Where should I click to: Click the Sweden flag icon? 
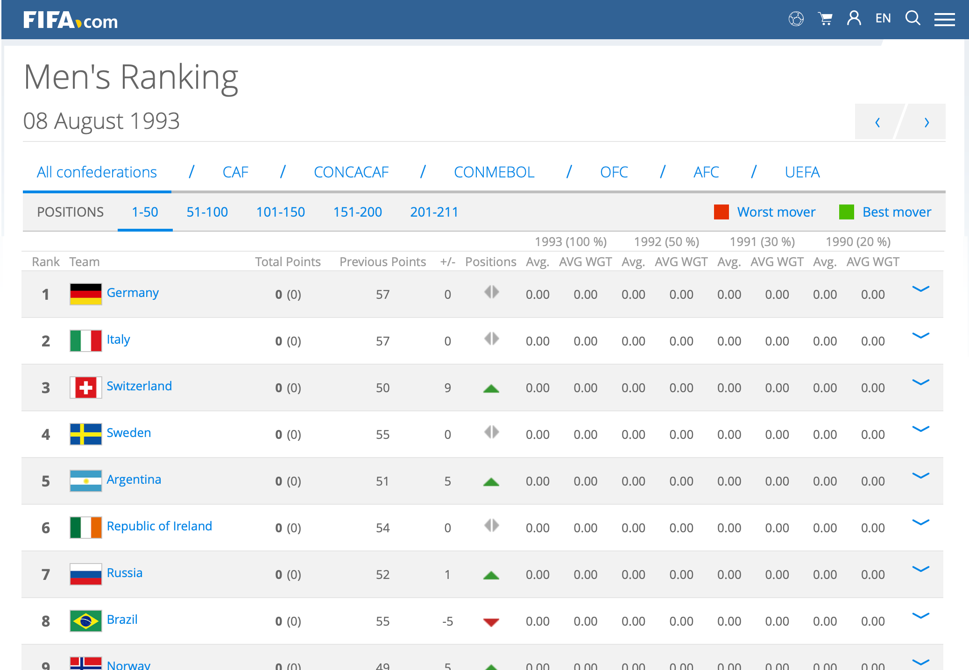86,434
